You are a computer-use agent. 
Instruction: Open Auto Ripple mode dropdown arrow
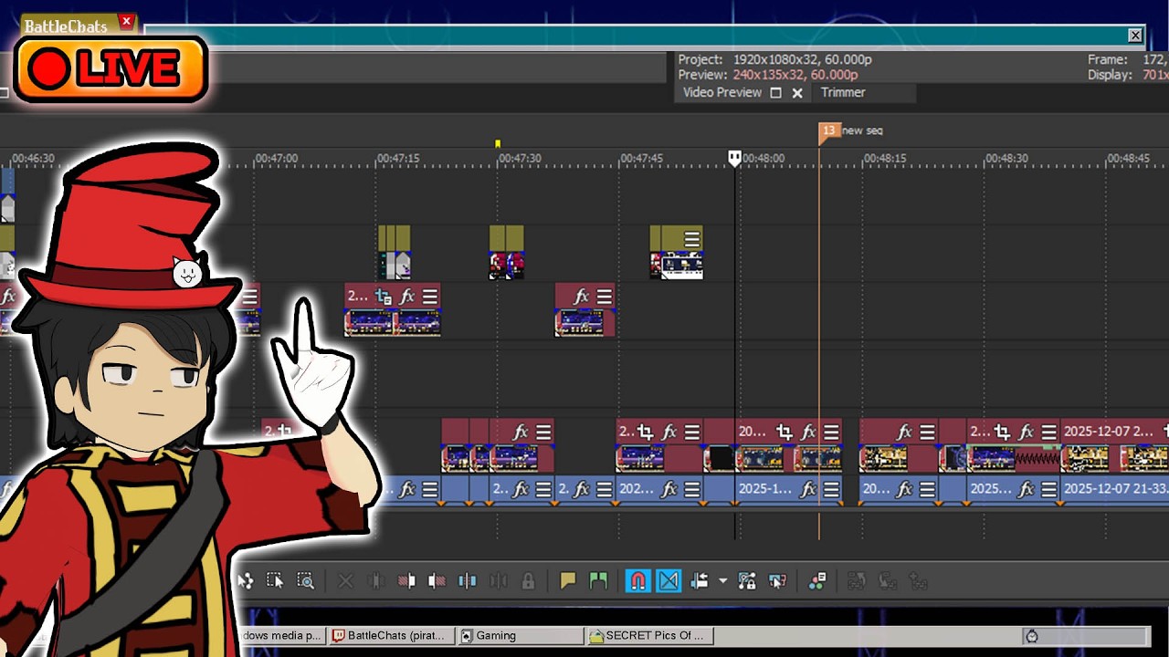pos(722,581)
